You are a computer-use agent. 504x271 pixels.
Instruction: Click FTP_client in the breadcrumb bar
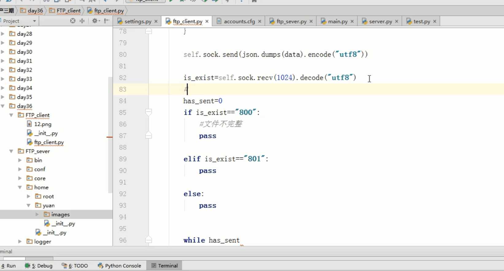(x=65, y=11)
